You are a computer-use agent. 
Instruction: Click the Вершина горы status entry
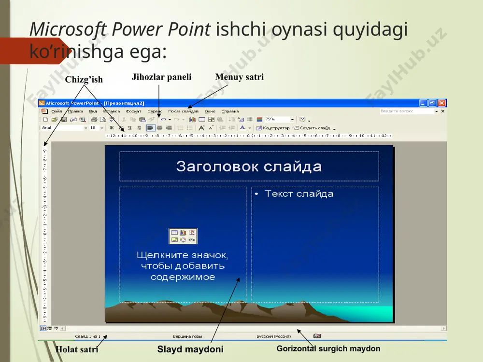(187, 336)
